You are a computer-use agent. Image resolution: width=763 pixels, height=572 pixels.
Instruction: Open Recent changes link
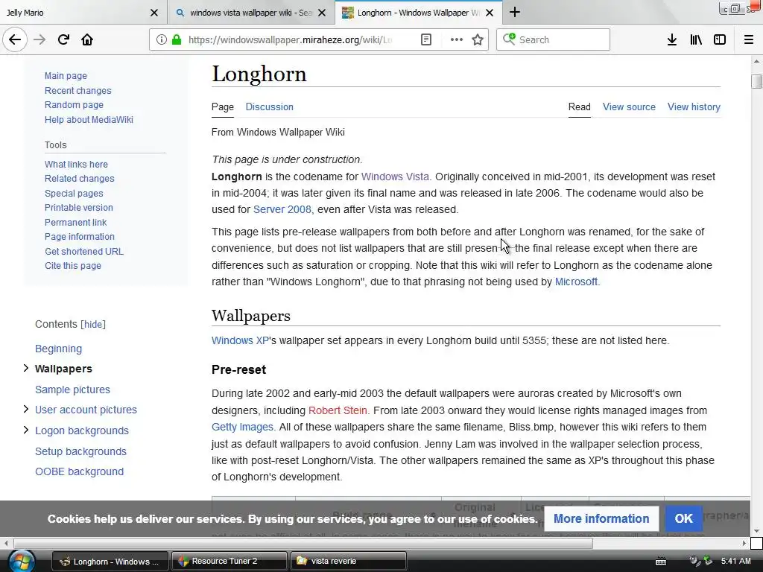coord(77,90)
